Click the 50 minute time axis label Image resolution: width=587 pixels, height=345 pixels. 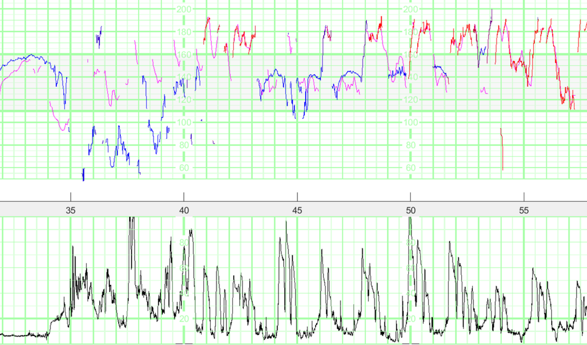click(411, 210)
